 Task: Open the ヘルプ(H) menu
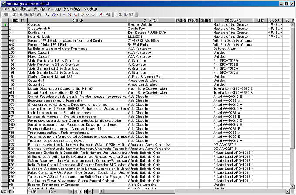[90, 9]
